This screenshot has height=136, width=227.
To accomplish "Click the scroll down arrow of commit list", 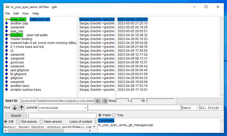I will tap(222, 95).
